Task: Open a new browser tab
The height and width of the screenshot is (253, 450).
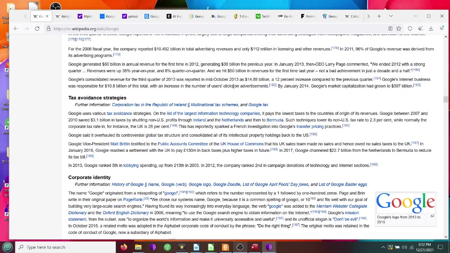Action: click(379, 16)
